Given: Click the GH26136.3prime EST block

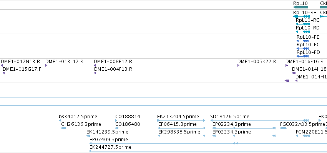Looking at the screenshot, I should [63, 128].
